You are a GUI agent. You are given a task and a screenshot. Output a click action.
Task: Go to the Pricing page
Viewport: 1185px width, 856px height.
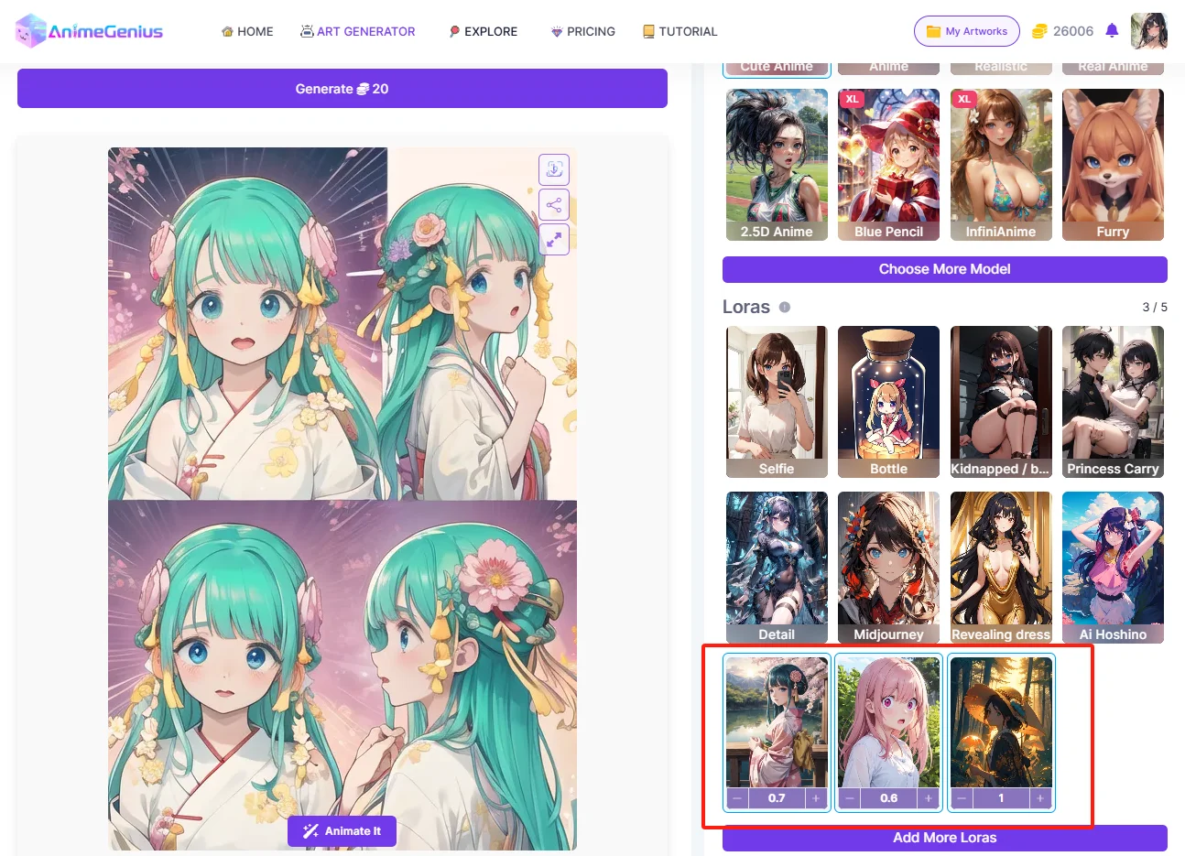(x=582, y=31)
